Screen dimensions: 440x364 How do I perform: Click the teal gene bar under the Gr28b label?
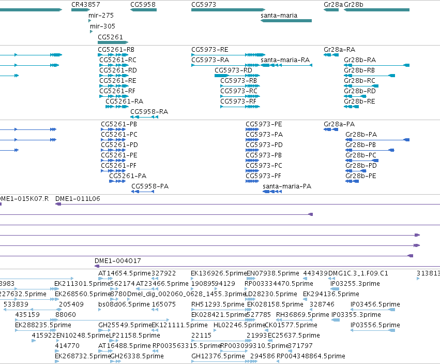click(376, 10)
